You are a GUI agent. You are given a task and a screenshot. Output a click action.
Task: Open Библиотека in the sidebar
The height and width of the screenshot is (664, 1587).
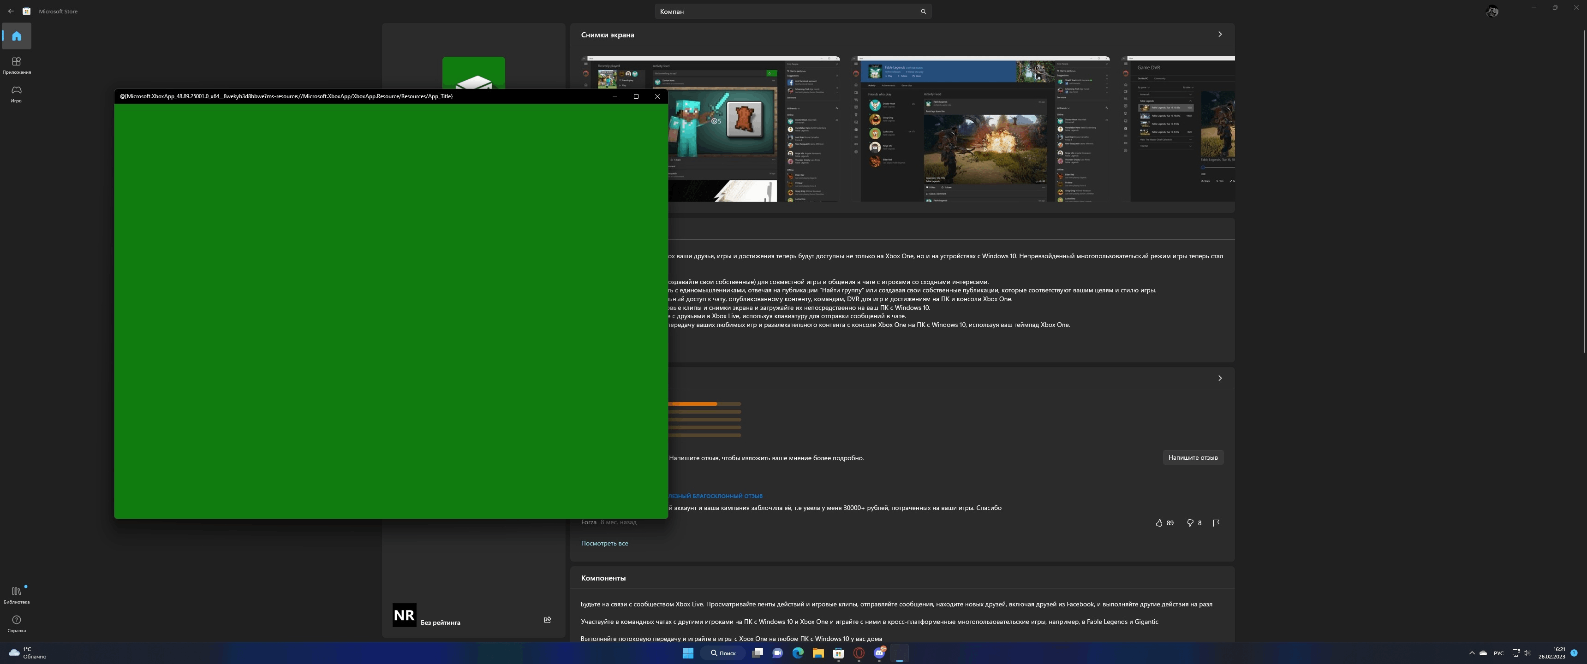[x=17, y=595]
